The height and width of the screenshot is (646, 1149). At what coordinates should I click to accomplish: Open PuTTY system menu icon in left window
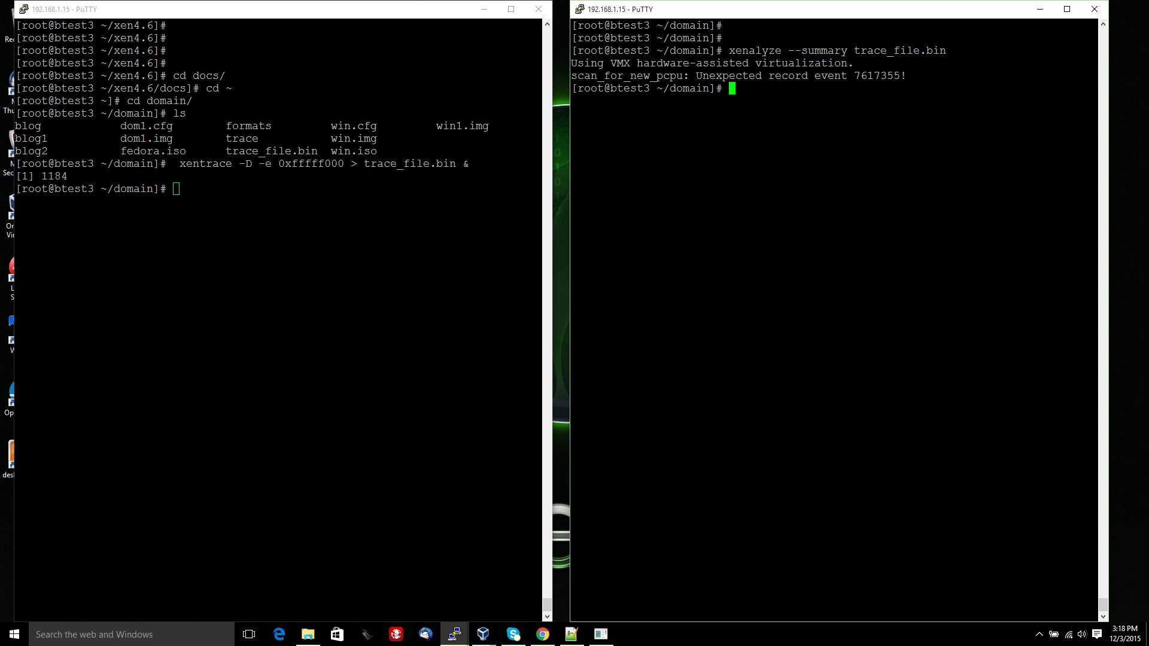coord(24,9)
